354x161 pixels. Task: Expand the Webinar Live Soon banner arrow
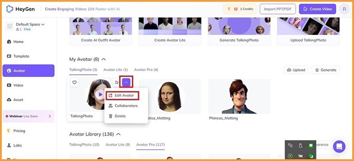50,116
